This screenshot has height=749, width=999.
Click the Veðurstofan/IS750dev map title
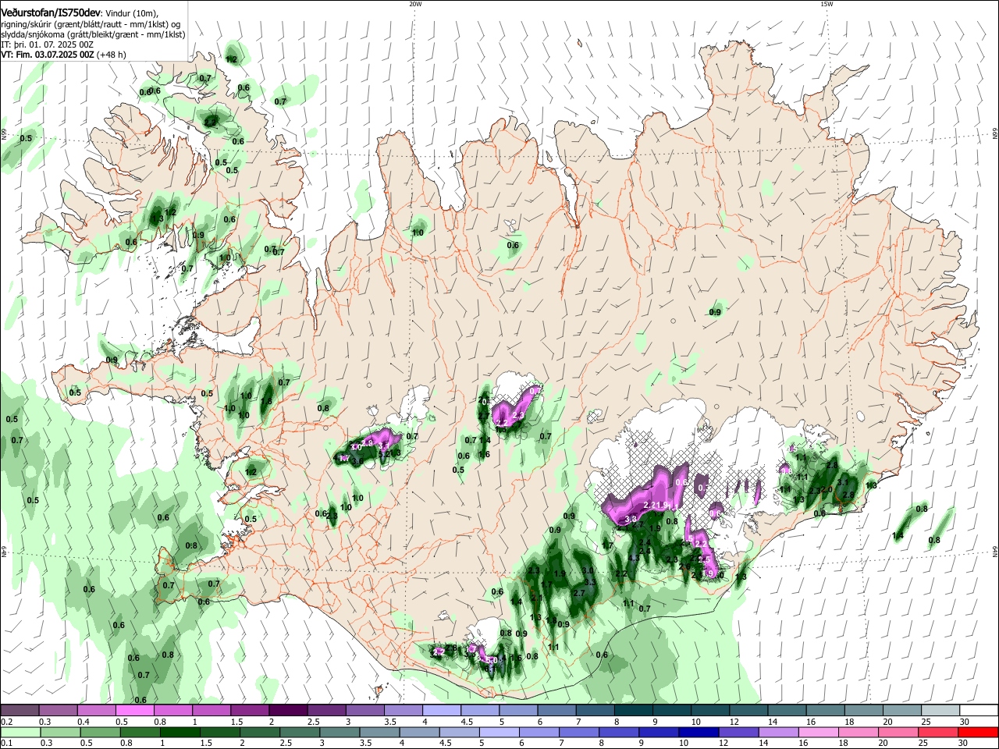tap(50, 13)
